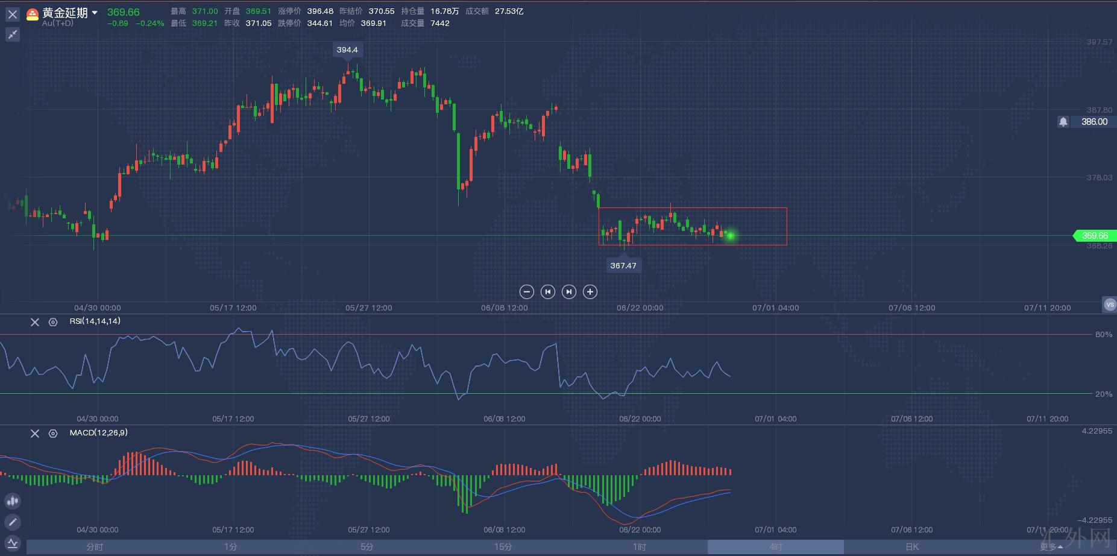Switch to the 1时 timeframe tab
Image resolution: width=1117 pixels, height=556 pixels.
639,547
